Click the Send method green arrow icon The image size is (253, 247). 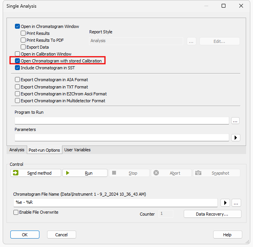click(x=16, y=173)
